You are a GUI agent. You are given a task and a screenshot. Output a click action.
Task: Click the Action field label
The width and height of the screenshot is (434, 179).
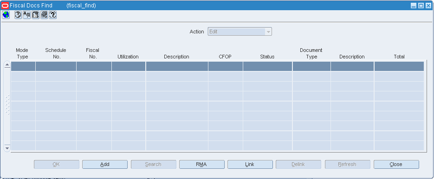[197, 32]
